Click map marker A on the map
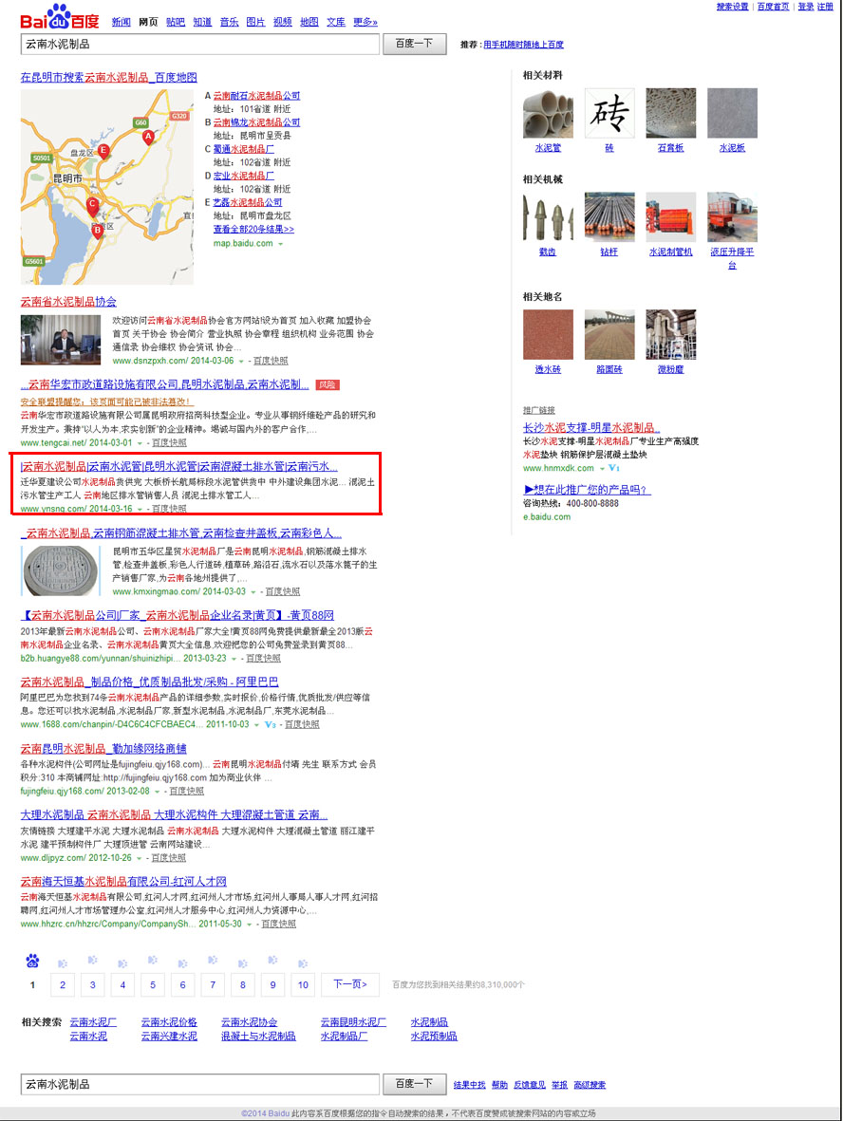 click(x=148, y=137)
